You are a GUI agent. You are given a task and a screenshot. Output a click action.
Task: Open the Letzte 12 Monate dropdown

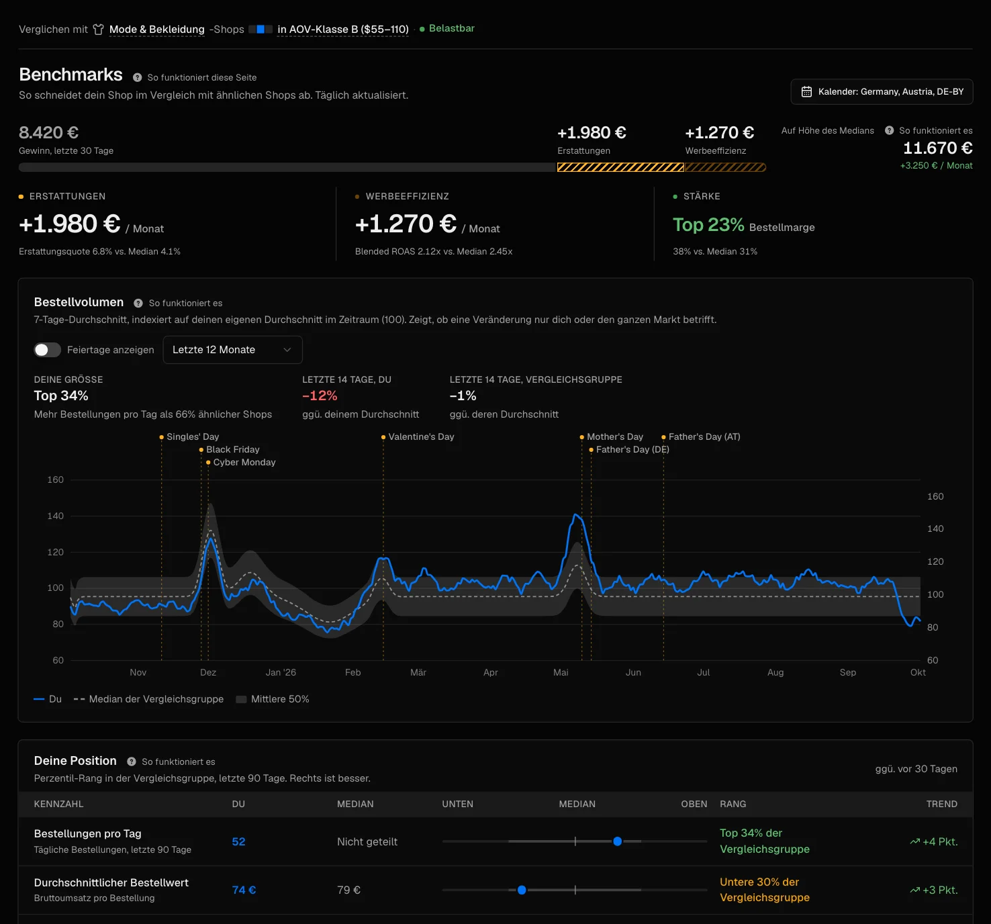(233, 350)
